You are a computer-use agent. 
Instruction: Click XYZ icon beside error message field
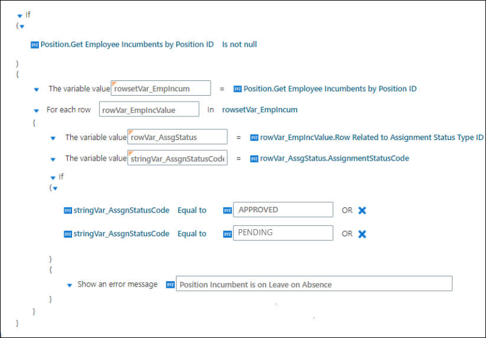[x=170, y=285]
